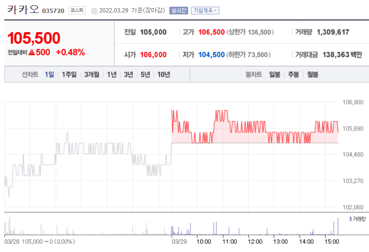Click the low price 104,500

(x=211, y=55)
